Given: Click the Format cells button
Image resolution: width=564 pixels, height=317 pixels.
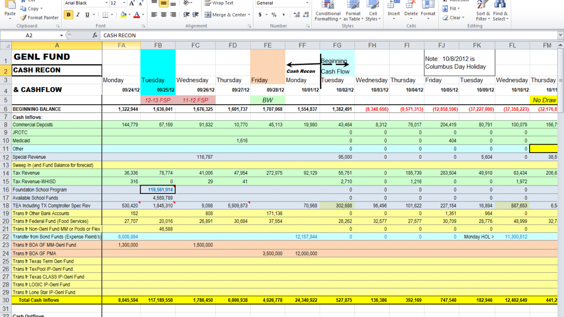Looking at the screenshot, I should [x=428, y=10].
